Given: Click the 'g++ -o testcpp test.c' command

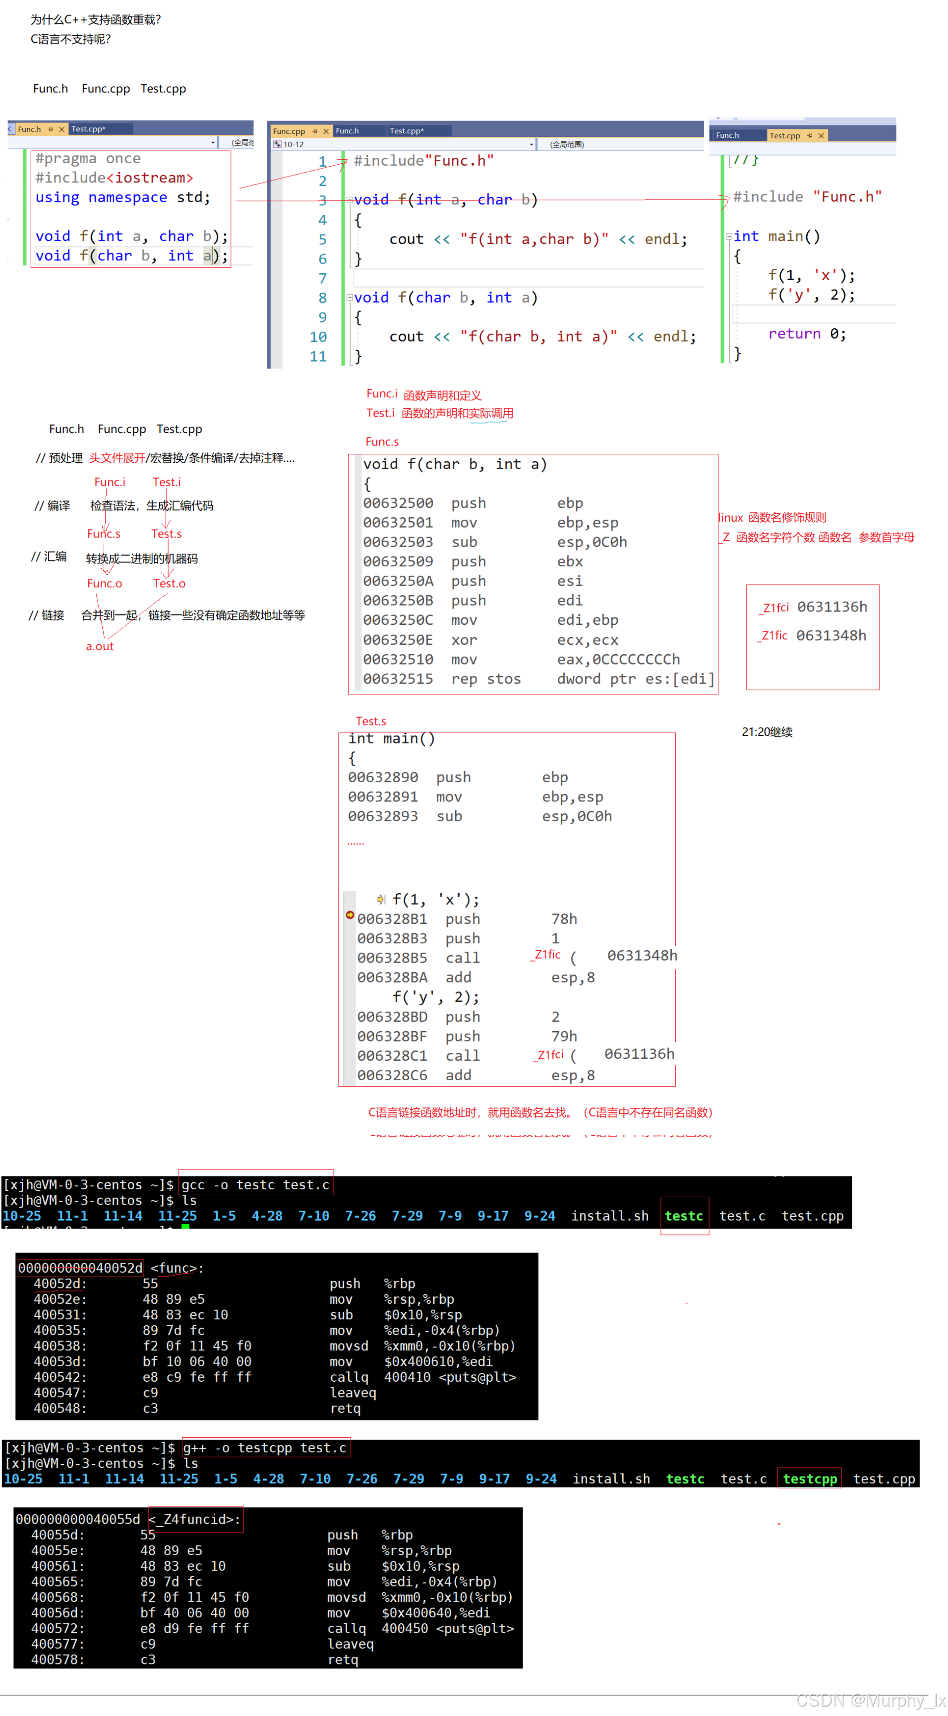Looking at the screenshot, I should click(265, 1448).
